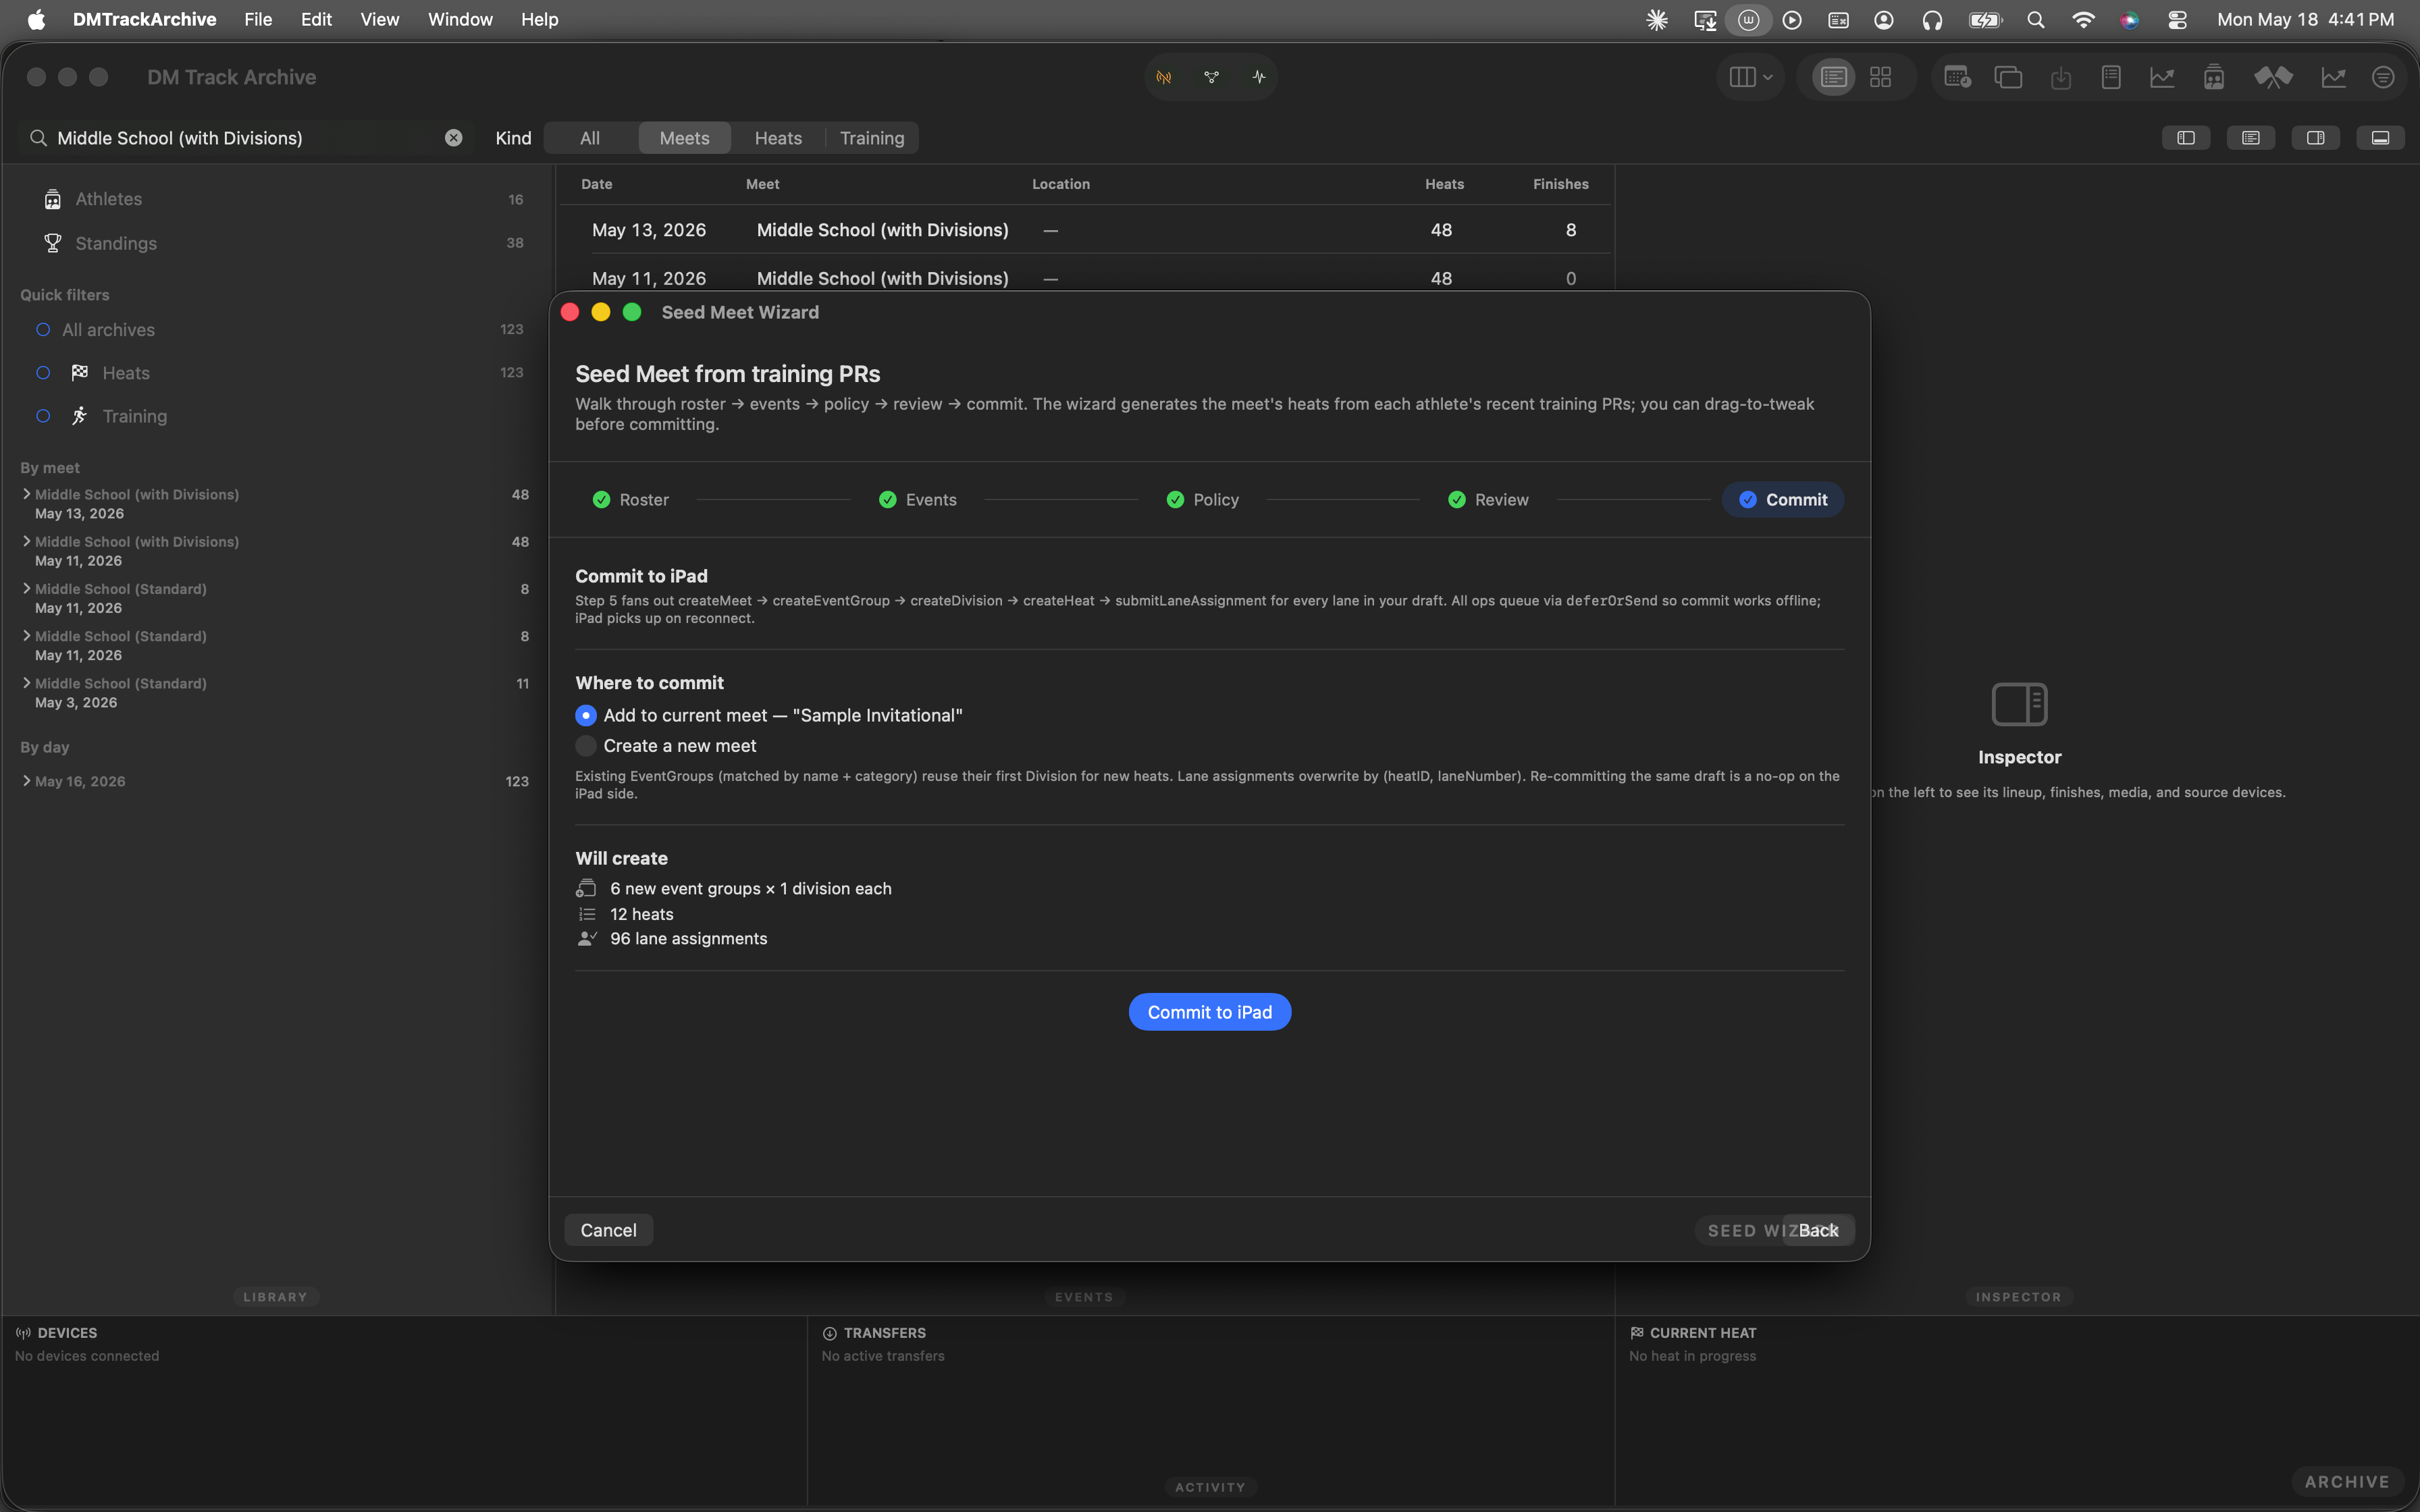
Task: Click the athletes roster toolbar icon
Action: 2214,77
